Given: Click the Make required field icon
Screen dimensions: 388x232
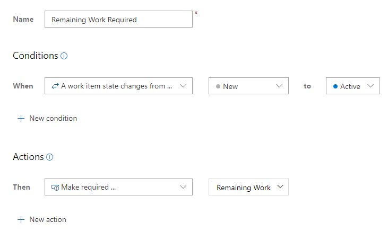Looking at the screenshot, I should (55, 187).
